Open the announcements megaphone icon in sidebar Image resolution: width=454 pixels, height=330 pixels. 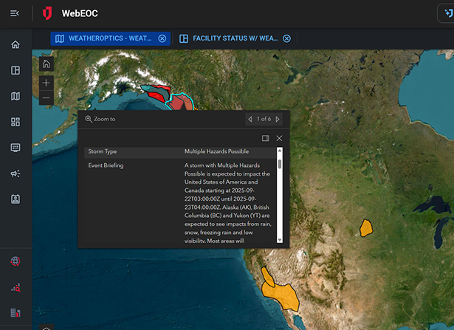[16, 173]
